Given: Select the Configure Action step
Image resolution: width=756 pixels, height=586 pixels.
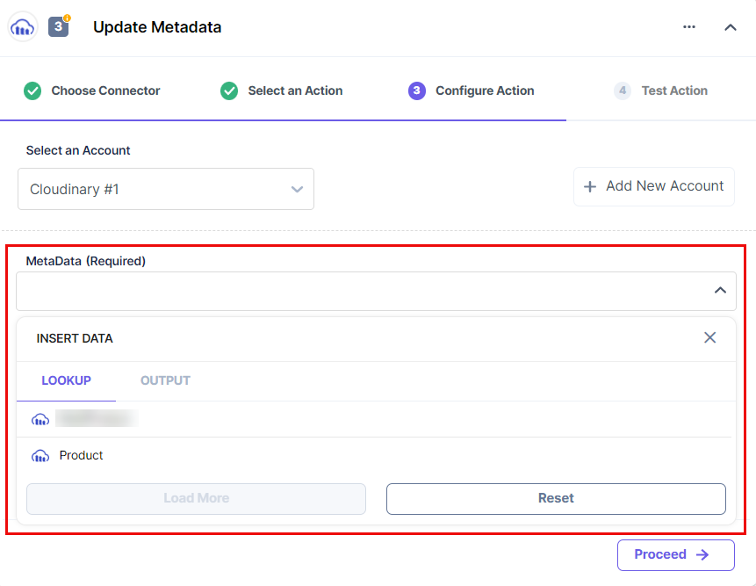Looking at the screenshot, I should point(471,90).
